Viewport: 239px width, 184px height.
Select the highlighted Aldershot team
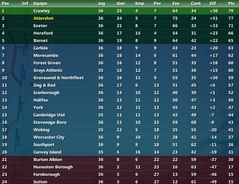(43, 18)
